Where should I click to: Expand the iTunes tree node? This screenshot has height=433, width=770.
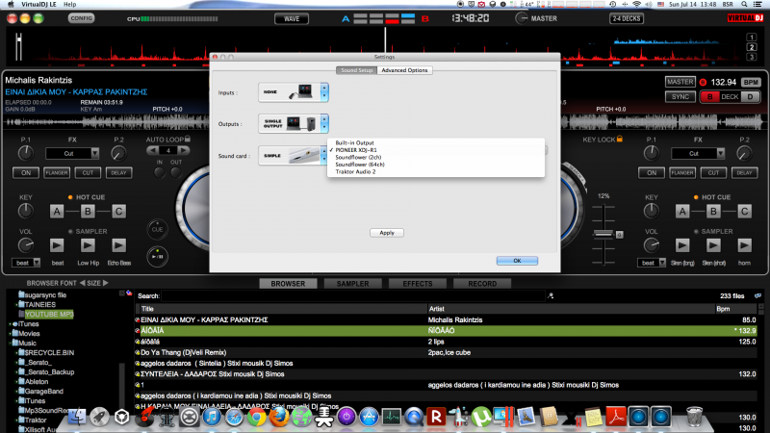pyautogui.click(x=11, y=324)
